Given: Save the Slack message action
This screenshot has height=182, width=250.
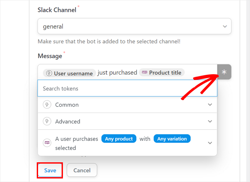Looking at the screenshot, I should pos(50,170).
